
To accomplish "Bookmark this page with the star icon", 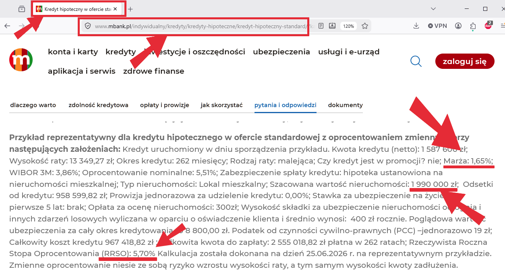I will (365, 26).
